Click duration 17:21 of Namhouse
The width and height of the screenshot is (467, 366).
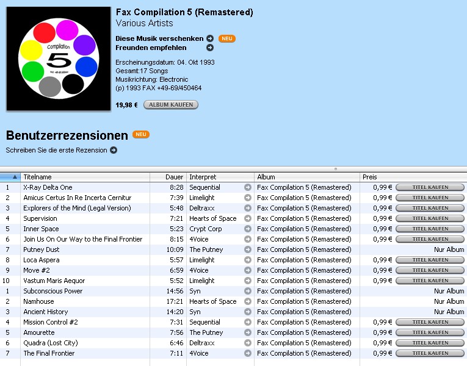click(x=175, y=301)
